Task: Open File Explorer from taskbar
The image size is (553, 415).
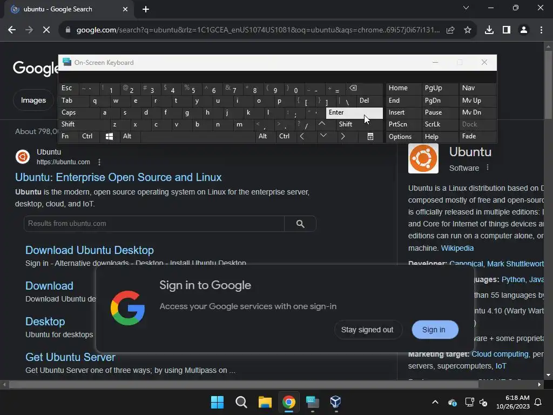Action: (265, 402)
